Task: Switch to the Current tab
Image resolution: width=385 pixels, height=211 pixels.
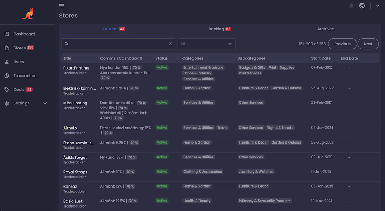Action: pyautogui.click(x=114, y=29)
